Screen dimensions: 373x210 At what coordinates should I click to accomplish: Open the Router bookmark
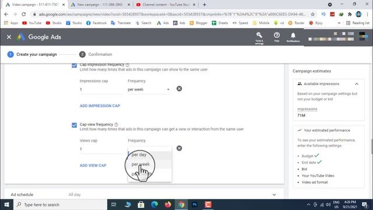pos(296,23)
